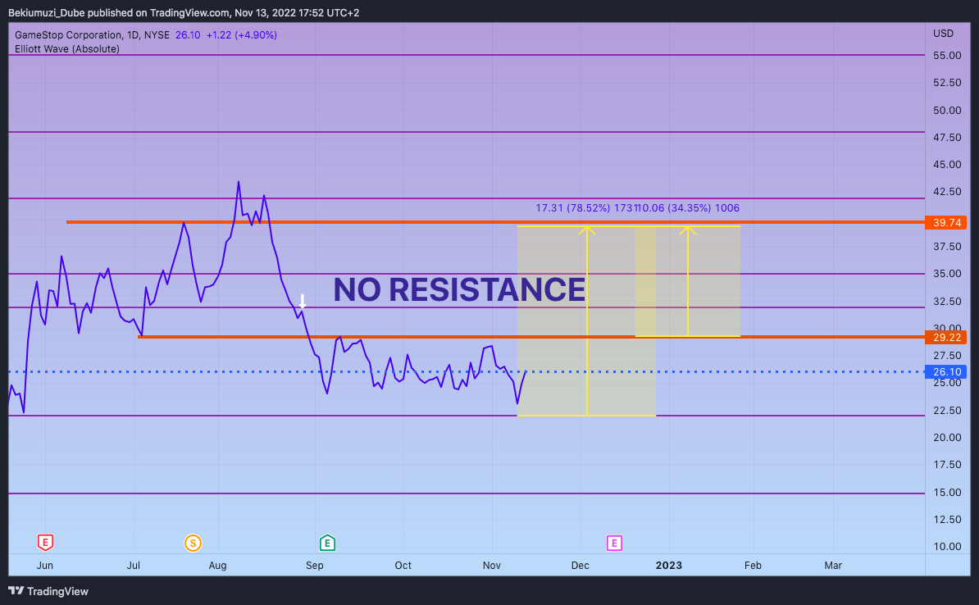
Task: Click the 10.00 price axis value
Action: point(947,546)
